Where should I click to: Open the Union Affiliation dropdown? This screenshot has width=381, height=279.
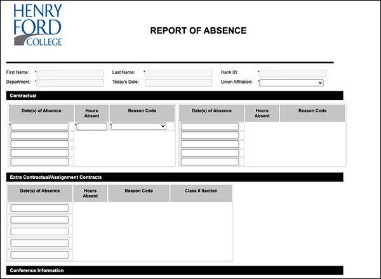click(x=291, y=82)
